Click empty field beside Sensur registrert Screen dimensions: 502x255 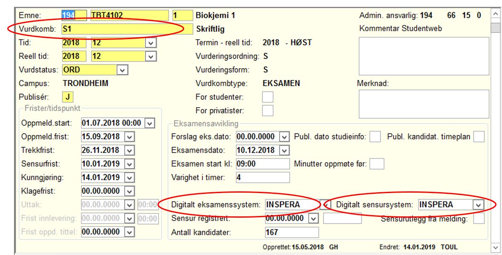pos(342,219)
